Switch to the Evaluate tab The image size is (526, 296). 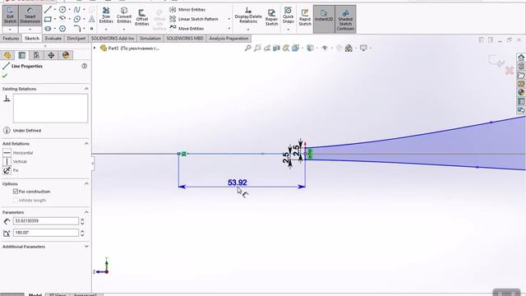53,39
